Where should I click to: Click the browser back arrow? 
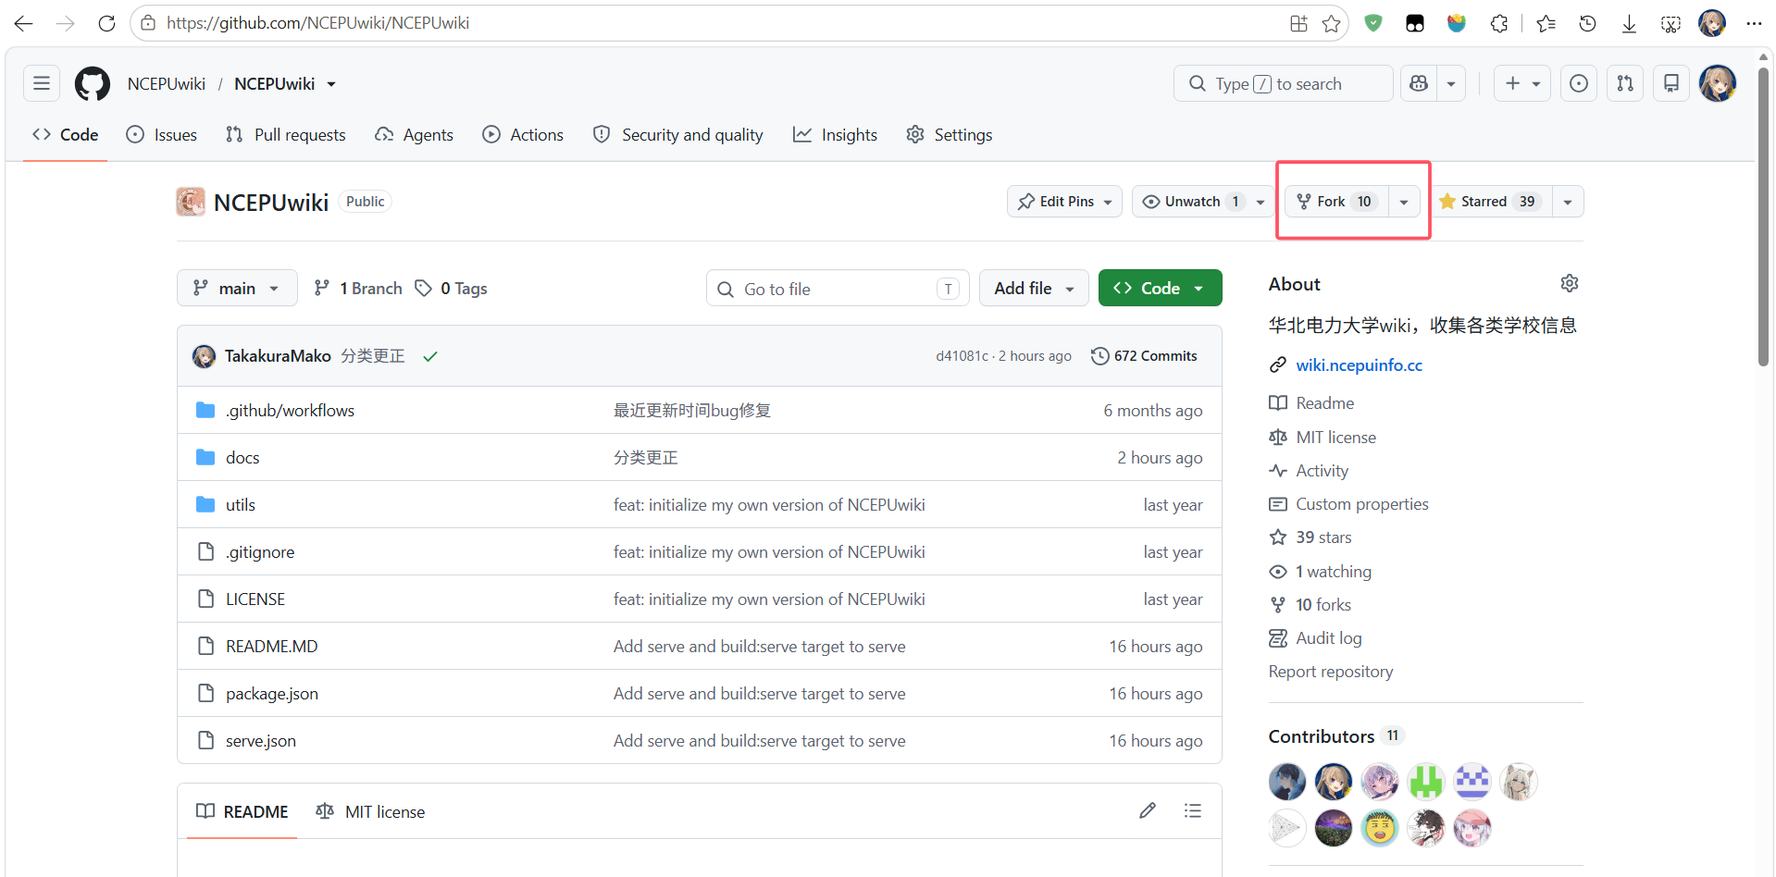pyautogui.click(x=24, y=23)
